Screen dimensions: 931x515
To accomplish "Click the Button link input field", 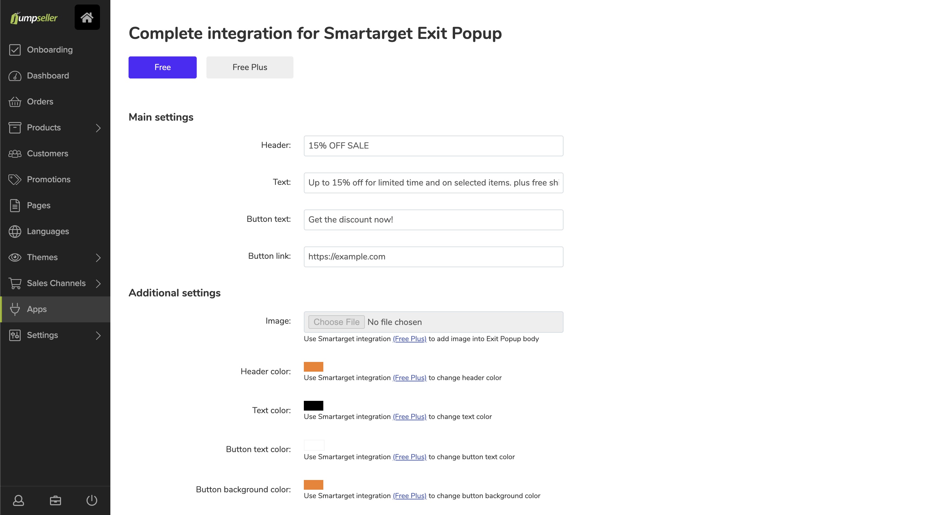I will pyautogui.click(x=433, y=257).
